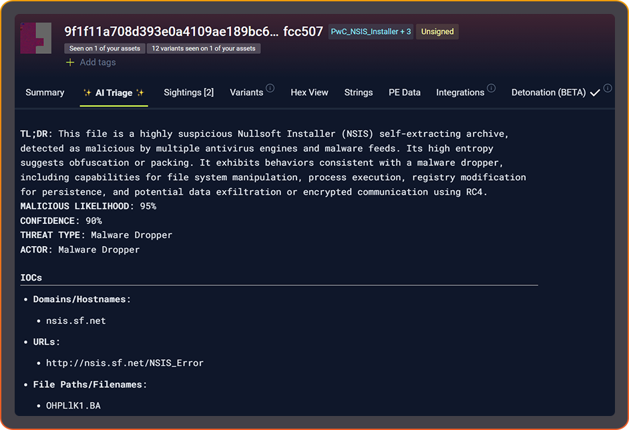The height and width of the screenshot is (430, 629).
Task: Click the info icon beside Detonation (BETA) tab
Action: tap(608, 87)
